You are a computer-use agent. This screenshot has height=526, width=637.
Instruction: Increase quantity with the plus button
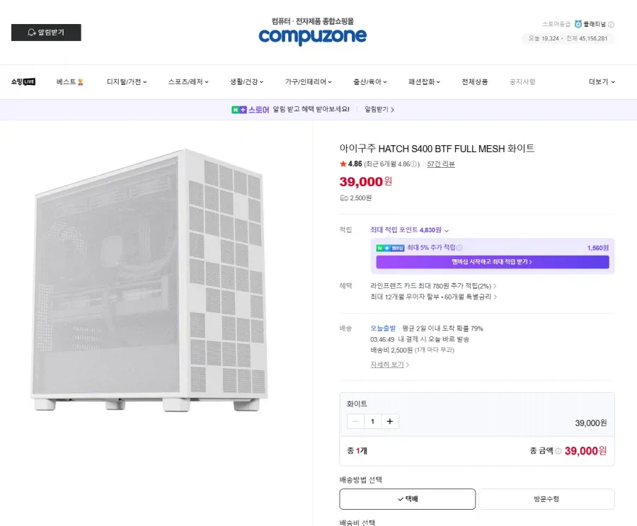[390, 421]
